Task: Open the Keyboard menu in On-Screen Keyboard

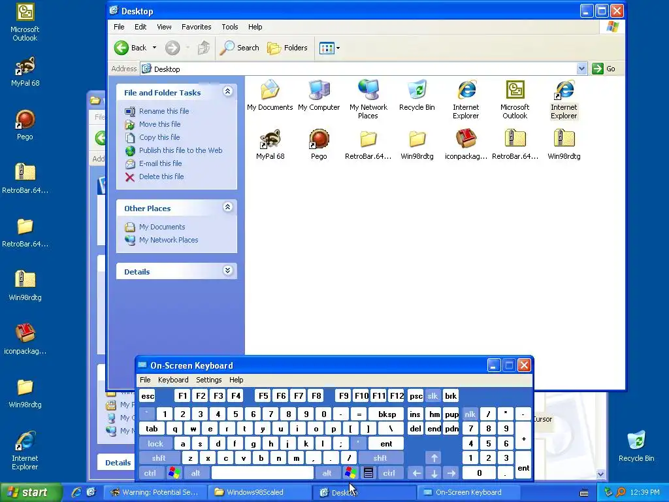Action: pyautogui.click(x=173, y=380)
